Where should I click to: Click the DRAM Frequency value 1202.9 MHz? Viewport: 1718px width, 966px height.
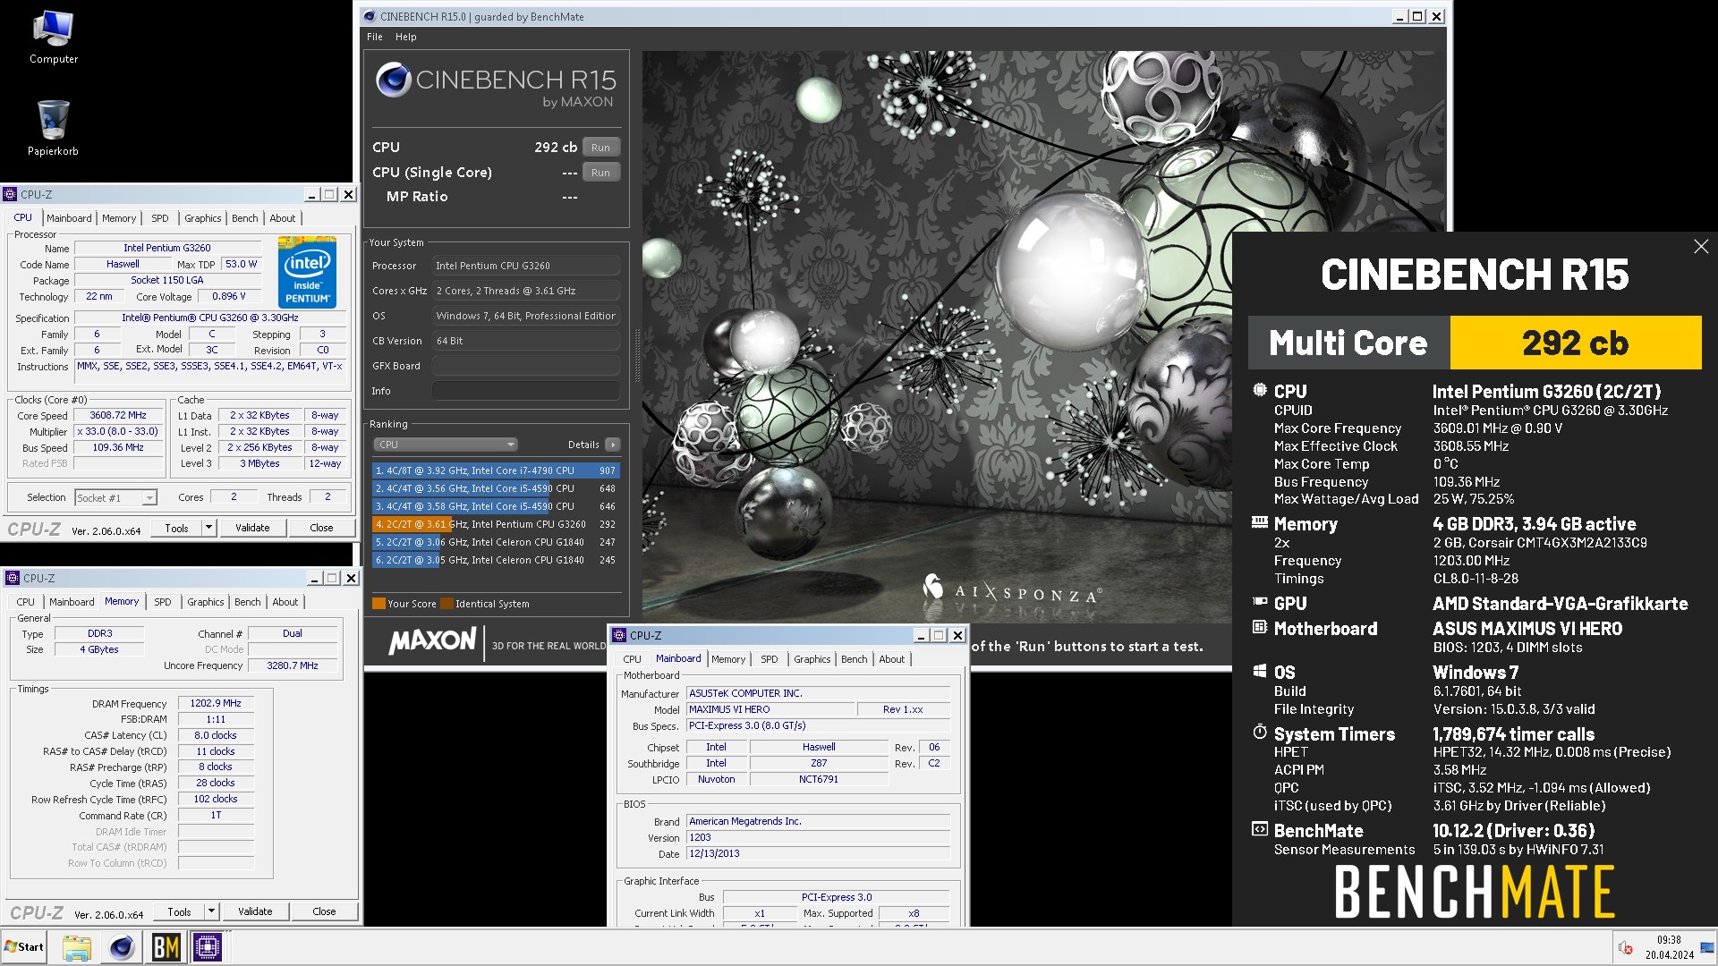(x=216, y=703)
